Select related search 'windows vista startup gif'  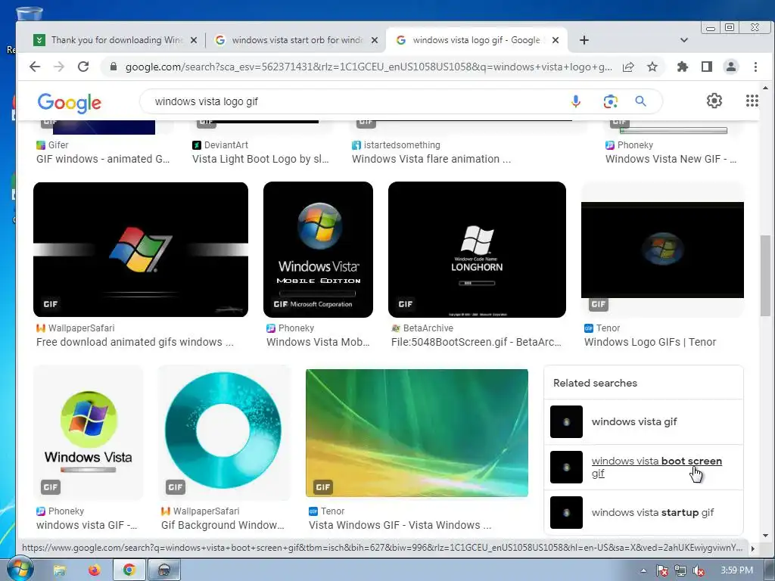click(643, 513)
